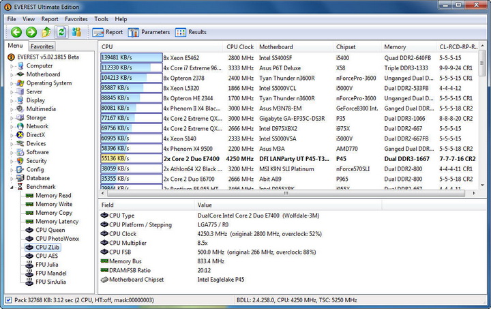Expand the Display tree node
The width and height of the screenshot is (491, 309).
(12, 100)
